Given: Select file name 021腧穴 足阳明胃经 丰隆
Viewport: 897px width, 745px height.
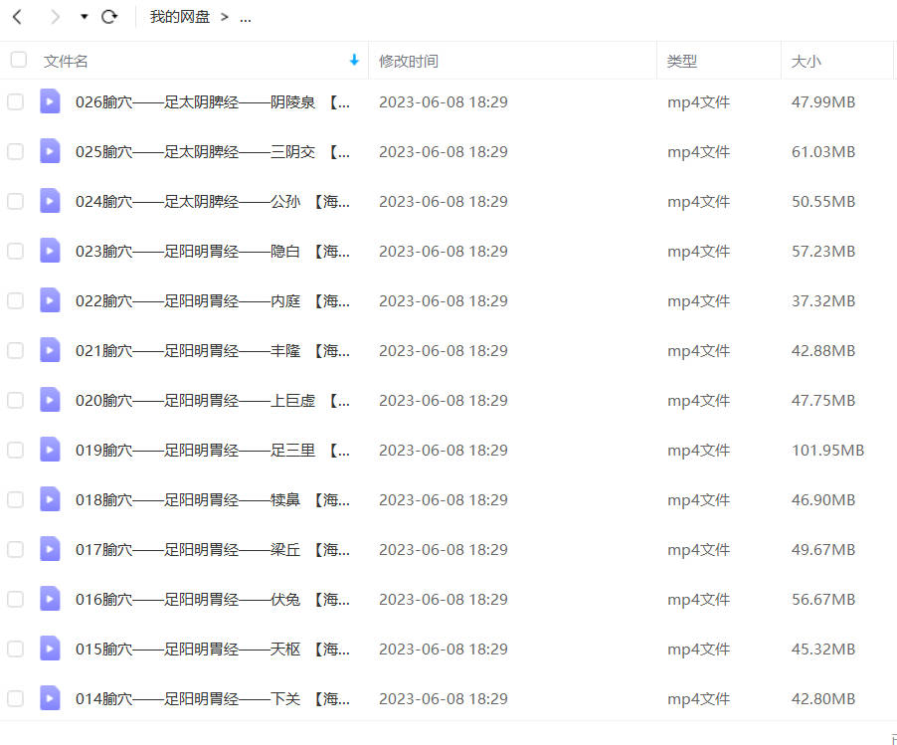Looking at the screenshot, I should click(213, 351).
